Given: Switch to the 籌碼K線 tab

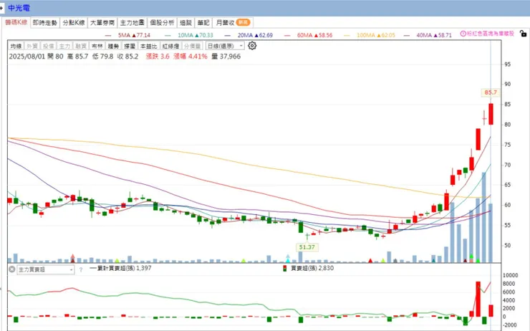Looking at the screenshot, I should click(x=16, y=22).
